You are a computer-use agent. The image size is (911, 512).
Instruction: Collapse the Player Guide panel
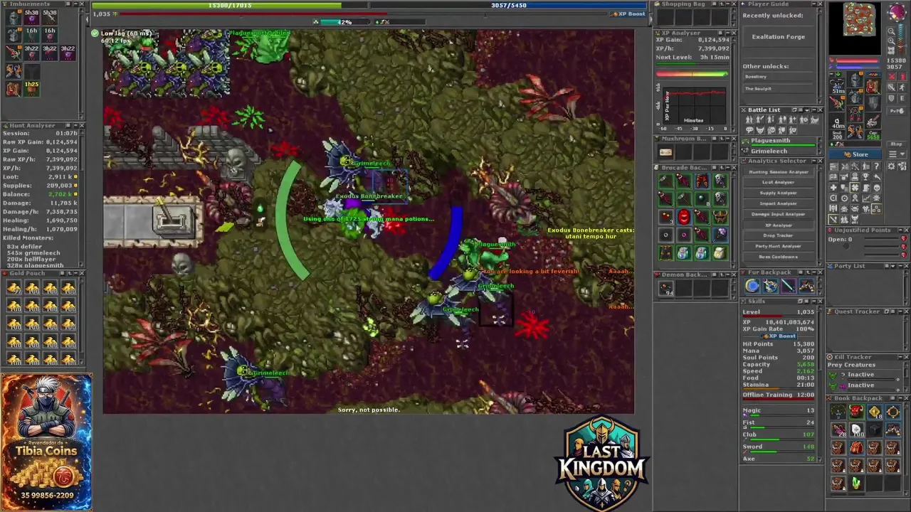813,4
